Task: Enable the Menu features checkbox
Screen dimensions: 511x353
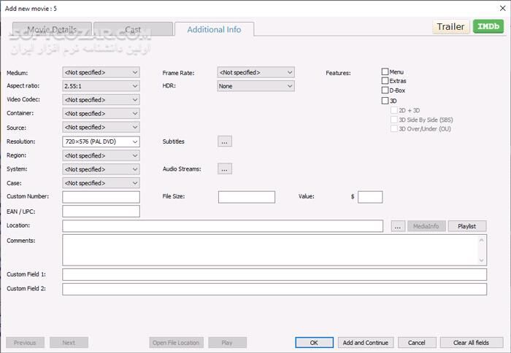Action: tap(385, 72)
